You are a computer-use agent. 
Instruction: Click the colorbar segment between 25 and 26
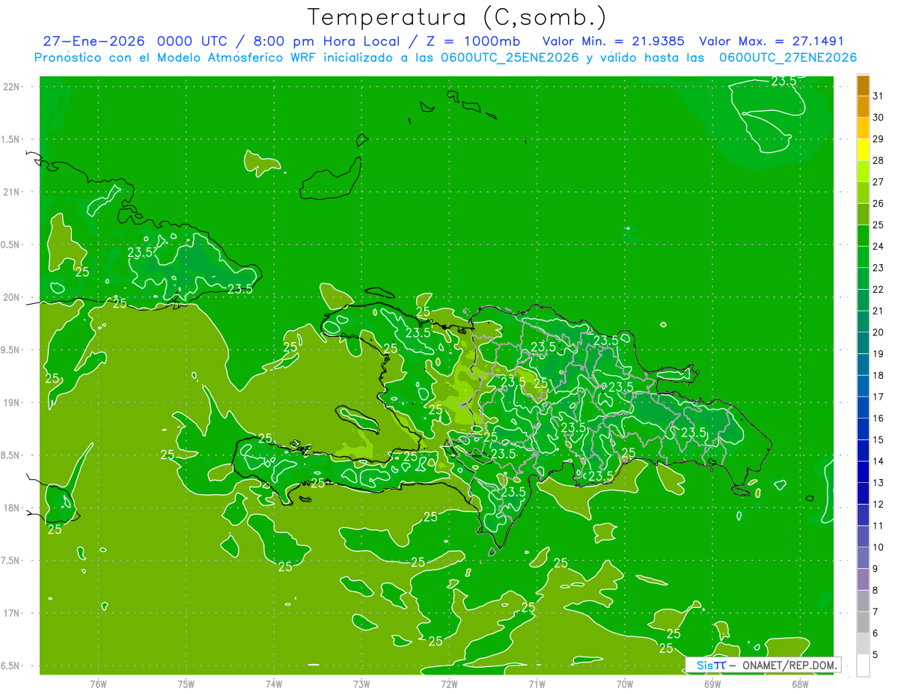click(863, 214)
